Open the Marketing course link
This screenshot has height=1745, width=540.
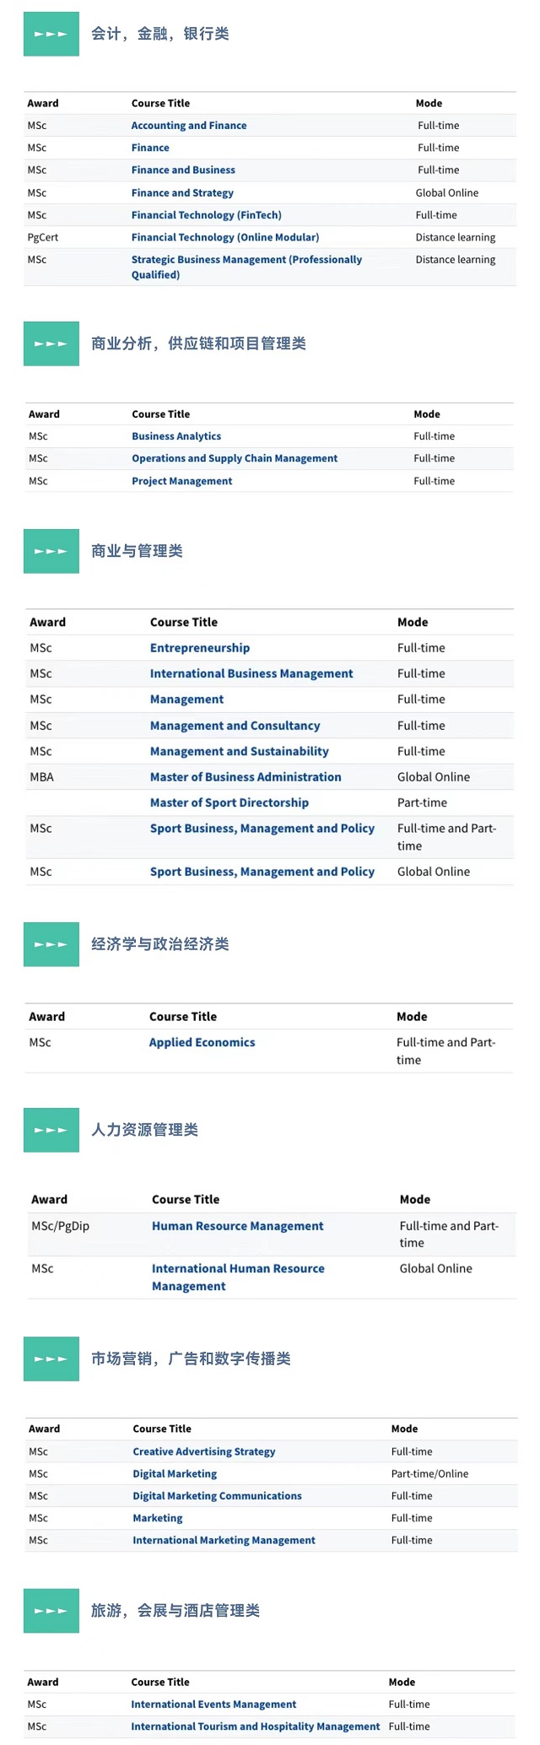click(x=158, y=1517)
